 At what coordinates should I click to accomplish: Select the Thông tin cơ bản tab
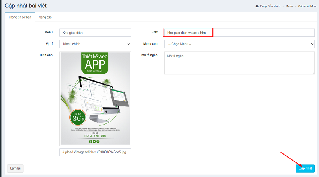tap(20, 17)
